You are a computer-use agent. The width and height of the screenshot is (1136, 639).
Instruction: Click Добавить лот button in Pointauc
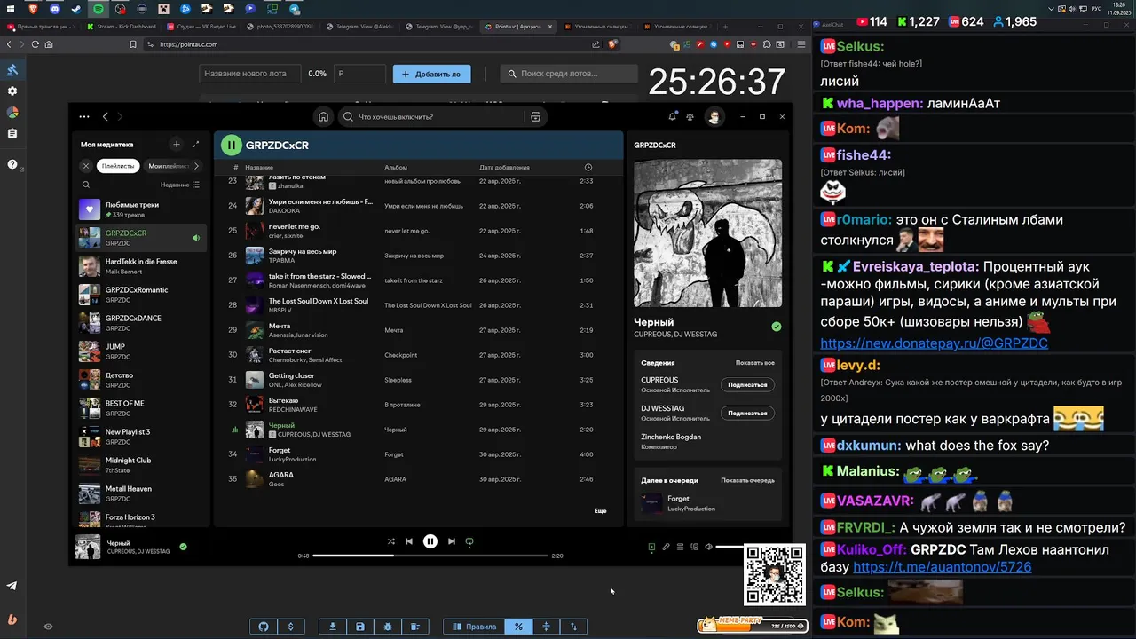tap(431, 74)
